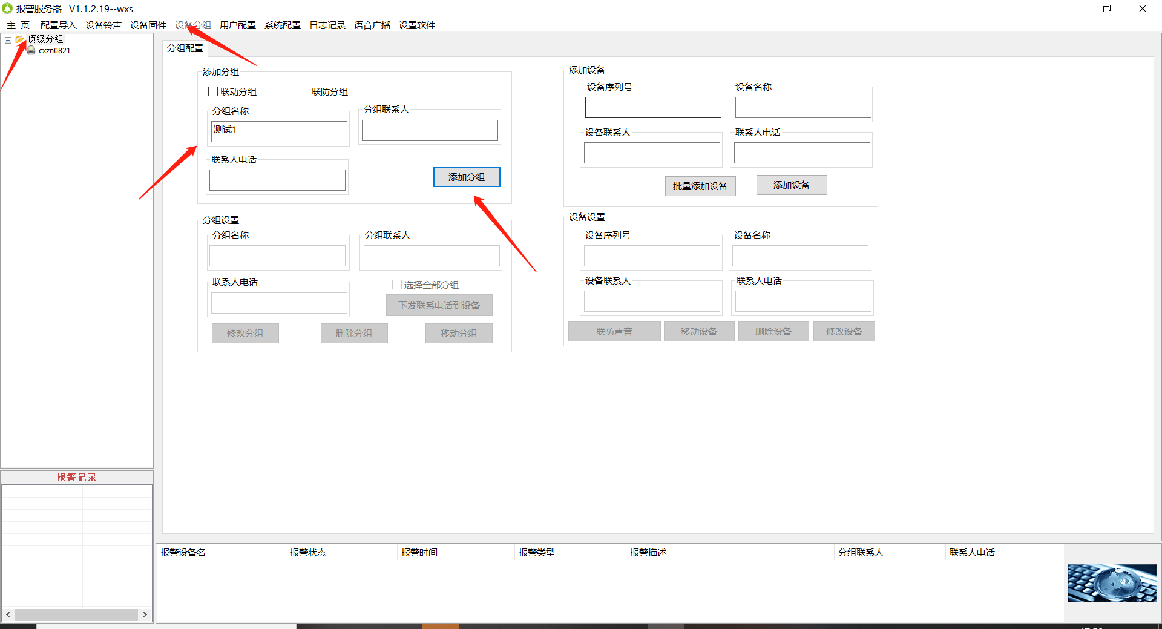The height and width of the screenshot is (629, 1162).
Task: Click the 修改分组 button
Action: 245,333
